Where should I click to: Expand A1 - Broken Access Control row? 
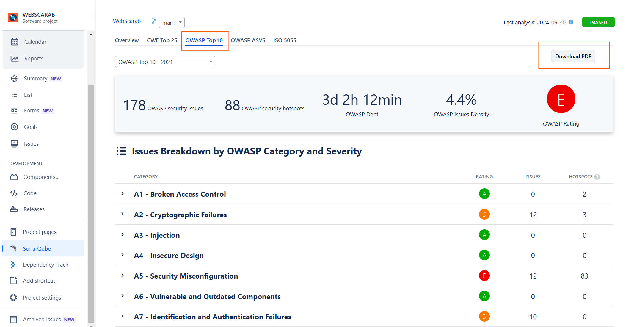(123, 194)
